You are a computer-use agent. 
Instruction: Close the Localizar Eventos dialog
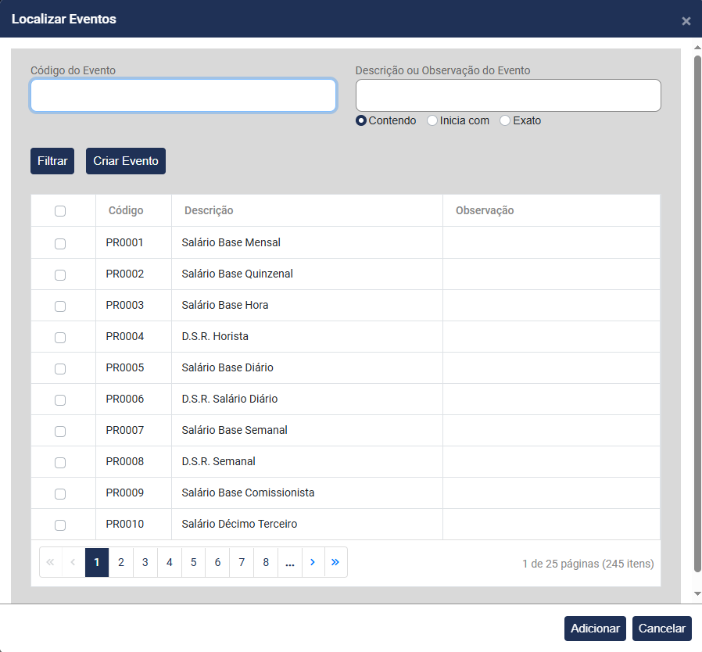686,21
